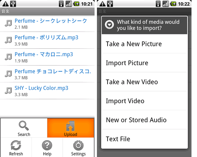Select New or Stored Audio
197x157 pixels.
pos(145,120)
